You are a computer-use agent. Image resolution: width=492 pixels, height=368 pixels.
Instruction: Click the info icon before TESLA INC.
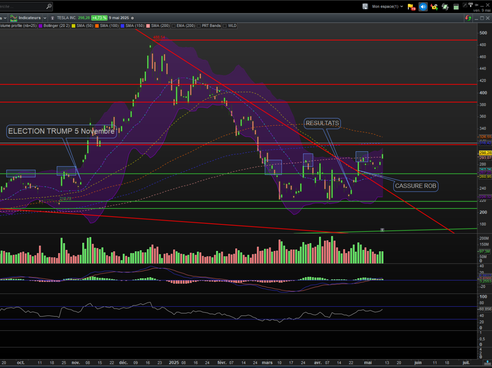click(52, 18)
